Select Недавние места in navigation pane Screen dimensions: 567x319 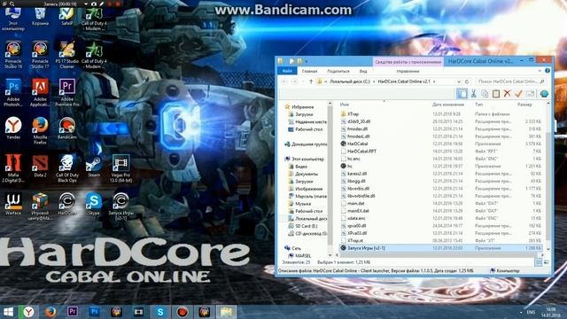click(307, 122)
